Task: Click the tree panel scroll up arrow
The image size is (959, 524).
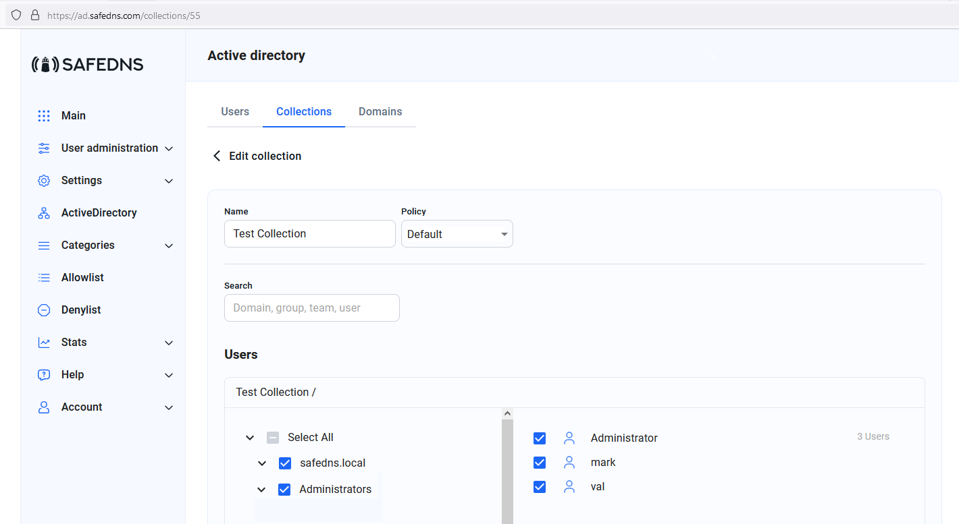Action: click(508, 413)
